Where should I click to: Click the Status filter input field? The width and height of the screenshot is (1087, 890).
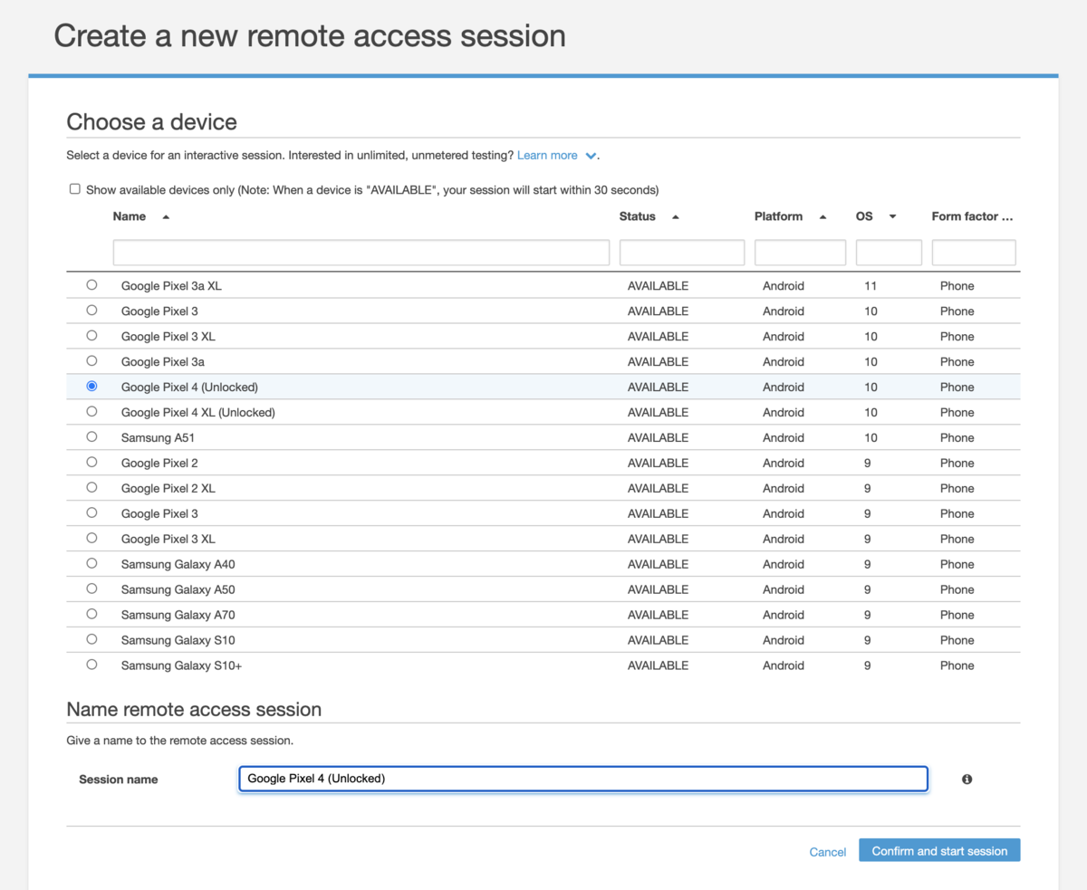(681, 253)
